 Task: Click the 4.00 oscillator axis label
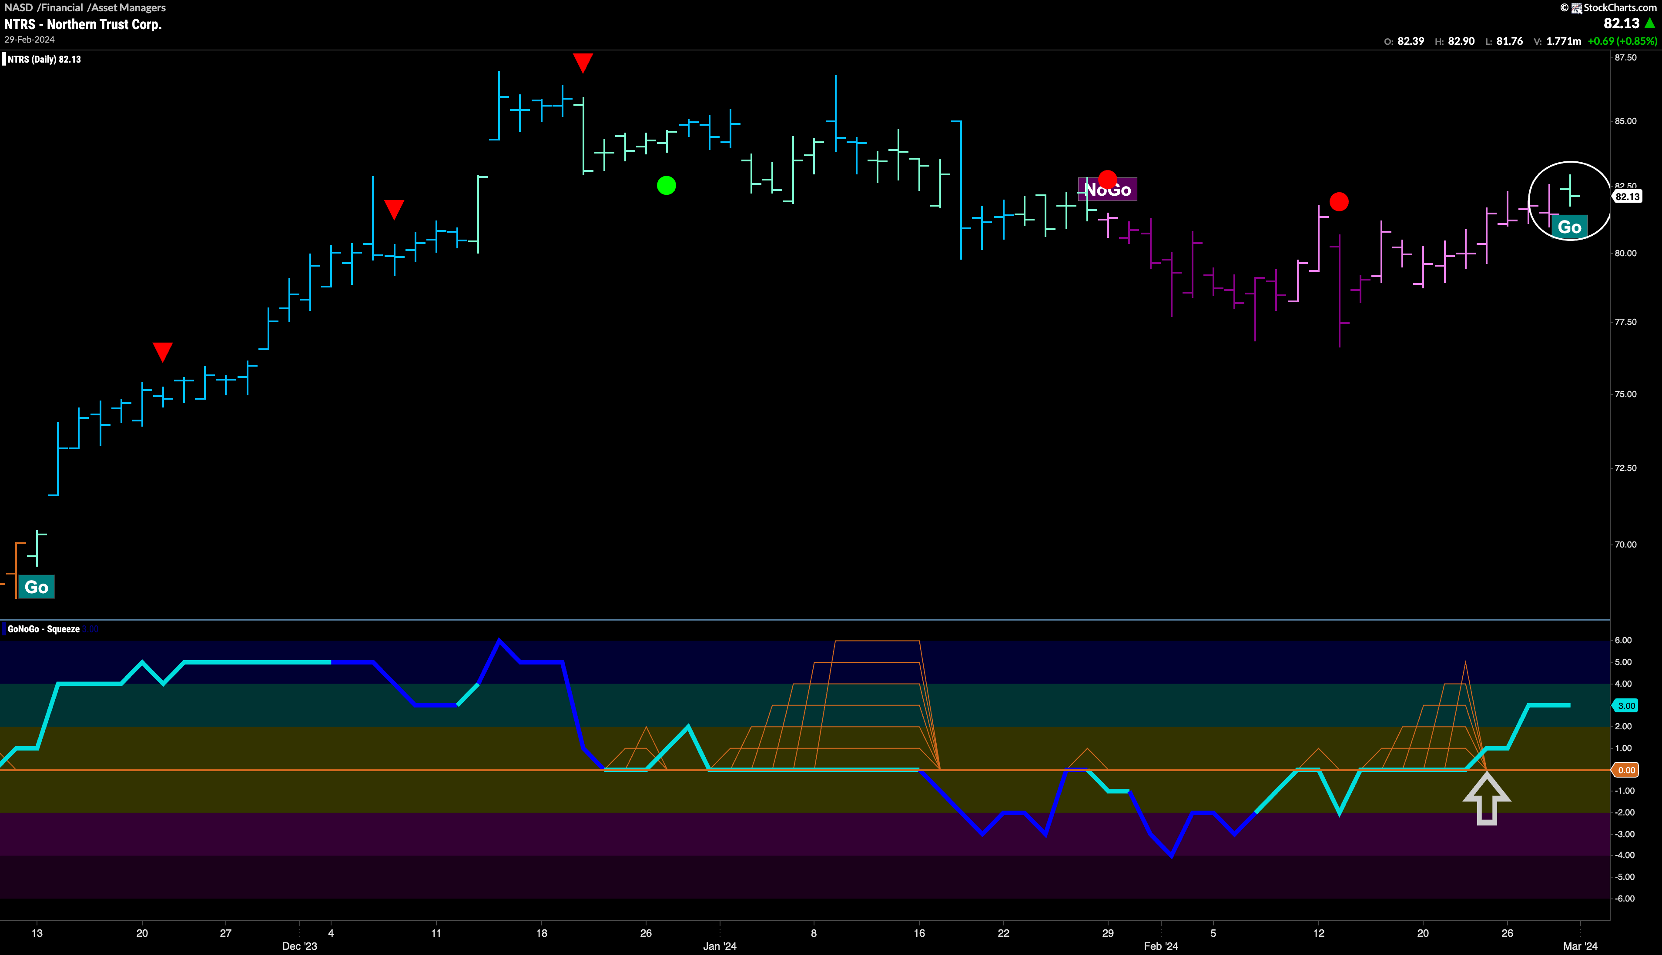tap(1623, 684)
